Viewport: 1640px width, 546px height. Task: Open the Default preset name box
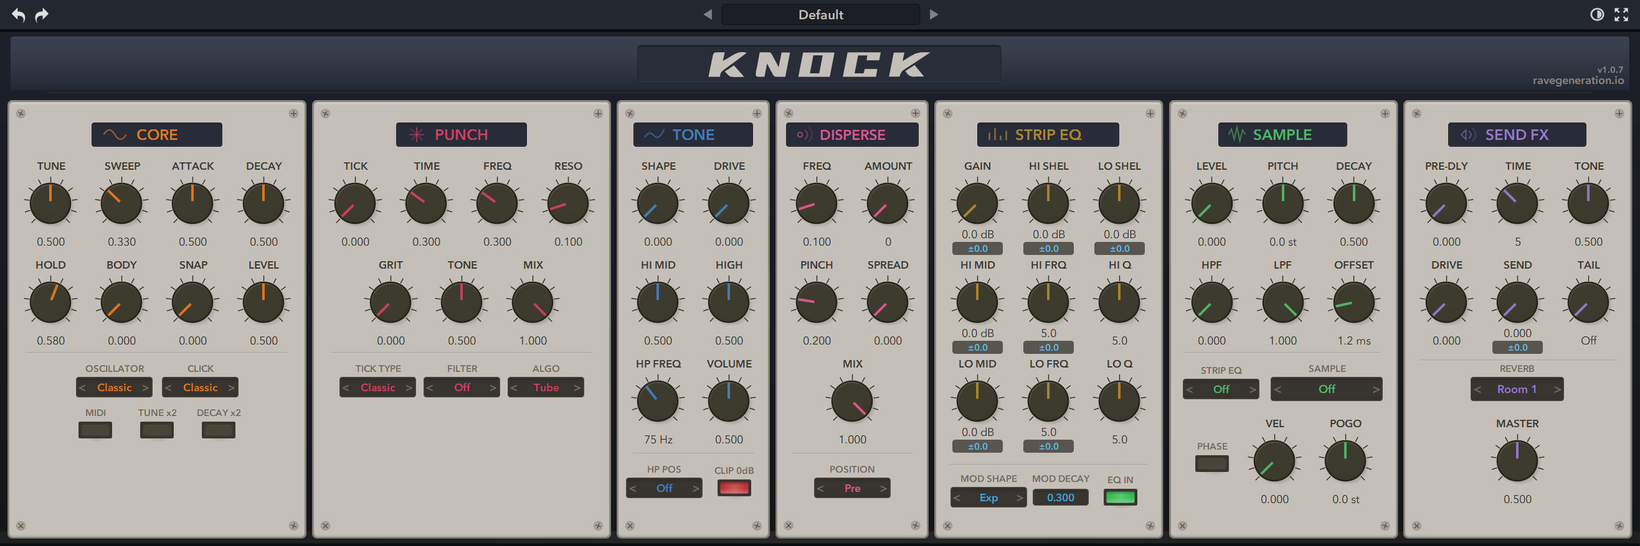click(820, 15)
